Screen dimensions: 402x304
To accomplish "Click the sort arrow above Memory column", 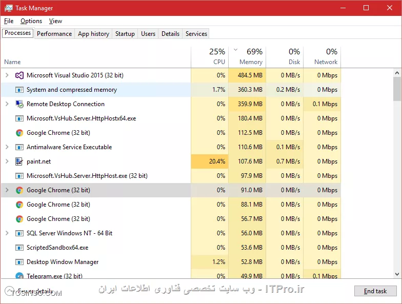I will pos(236,50).
